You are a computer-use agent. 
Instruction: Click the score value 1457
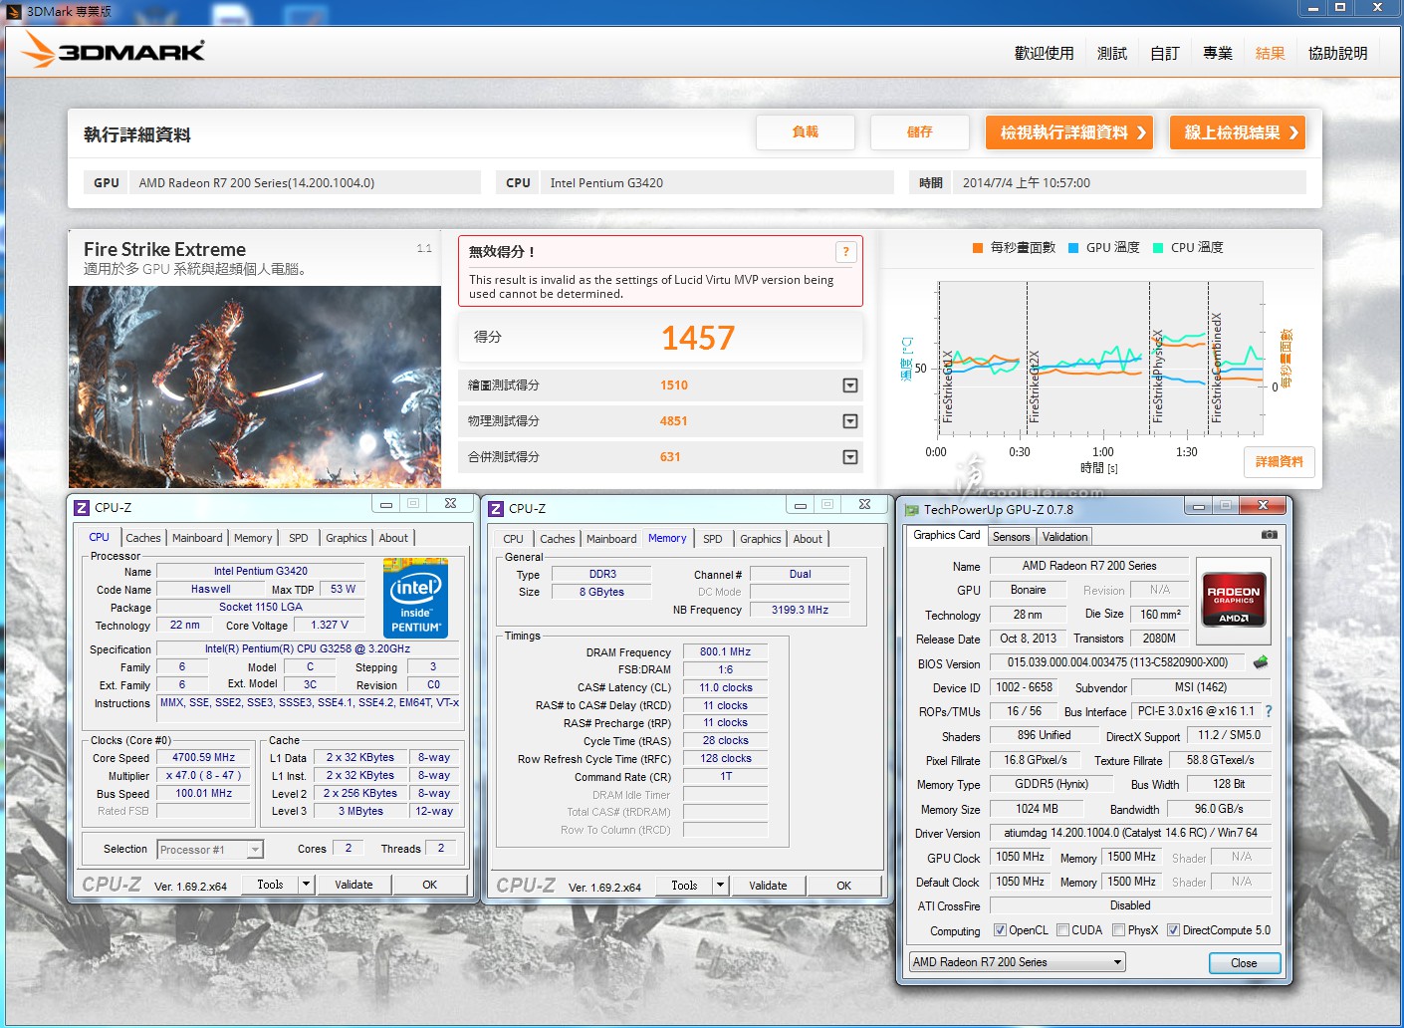698,339
